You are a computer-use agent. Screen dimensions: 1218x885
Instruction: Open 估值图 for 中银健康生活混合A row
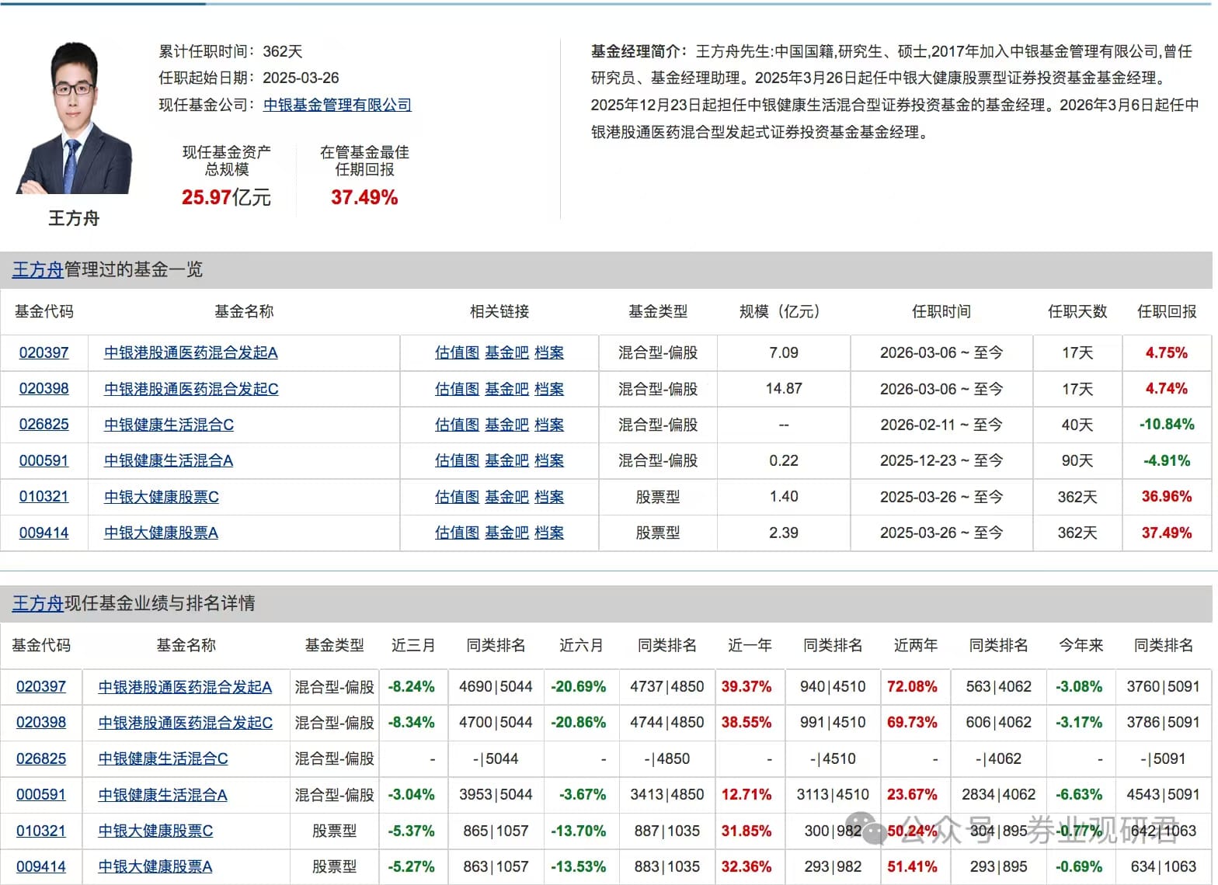(457, 461)
